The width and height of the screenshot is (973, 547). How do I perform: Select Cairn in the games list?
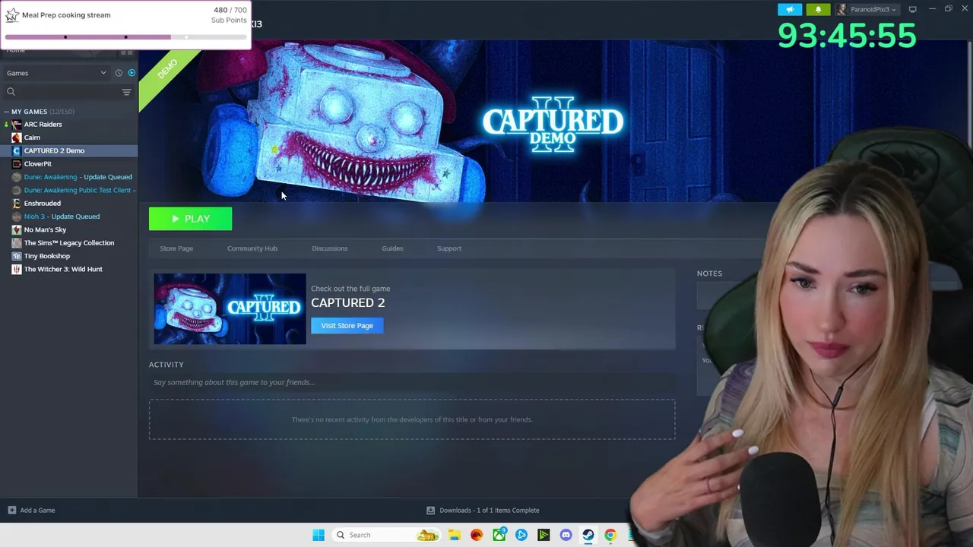[32, 138]
